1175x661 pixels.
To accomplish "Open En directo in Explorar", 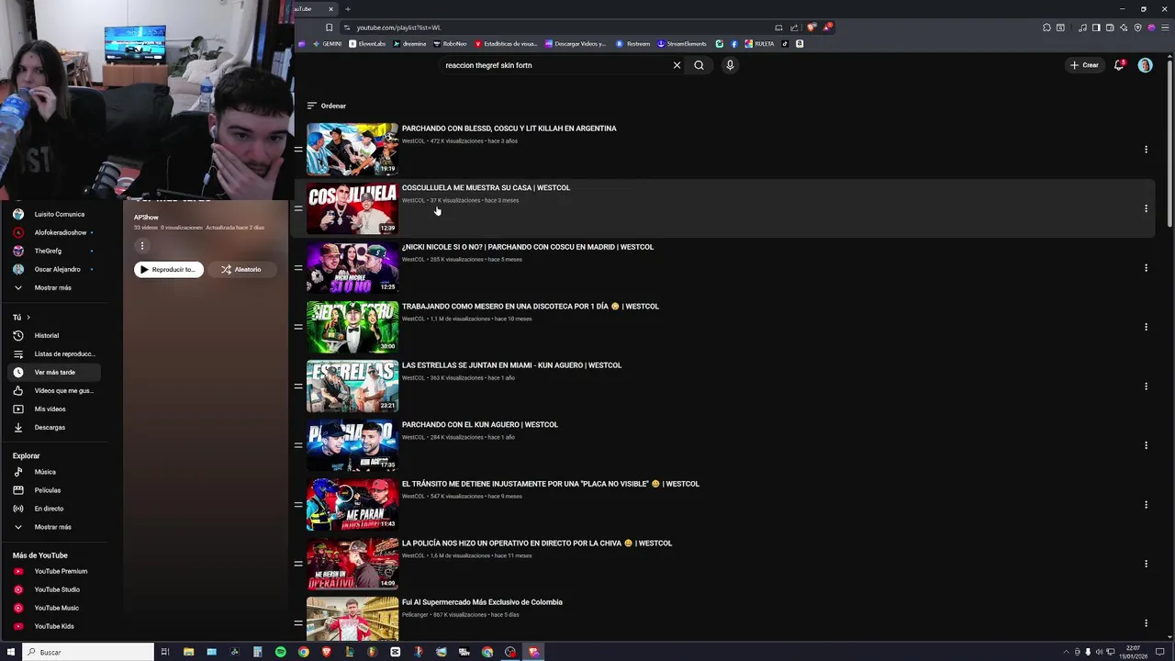I will [x=54, y=509].
